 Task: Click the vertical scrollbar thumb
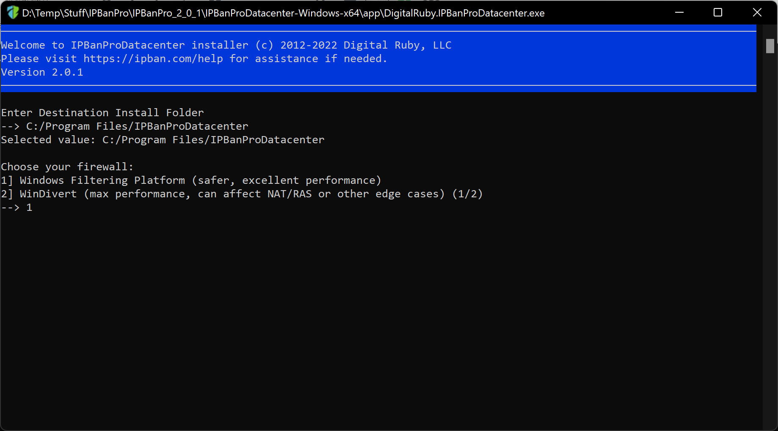[770, 46]
